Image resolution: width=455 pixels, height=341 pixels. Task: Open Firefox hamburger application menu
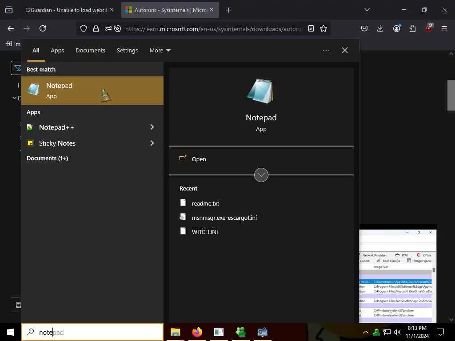[x=444, y=28]
